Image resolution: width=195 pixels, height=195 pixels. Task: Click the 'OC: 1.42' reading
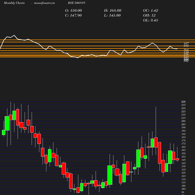click(151, 11)
